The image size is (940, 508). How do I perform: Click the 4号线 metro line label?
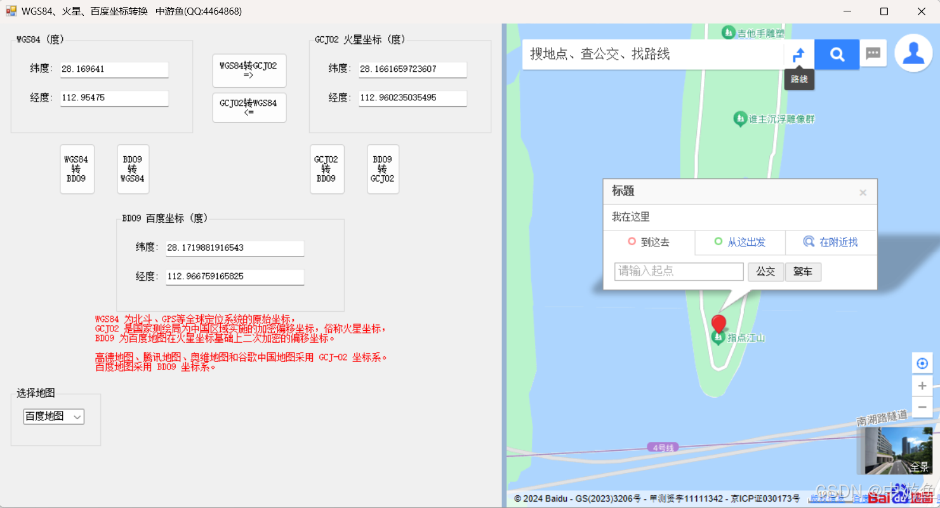point(663,447)
